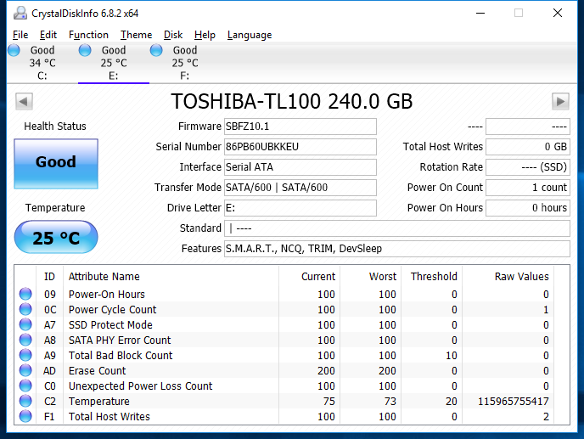Screen dimensions: 584x439
Task: Select the C: drive status orb
Action: [14, 51]
